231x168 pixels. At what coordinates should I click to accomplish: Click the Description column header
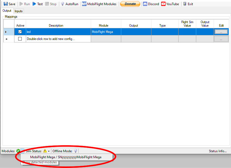point(58,24)
